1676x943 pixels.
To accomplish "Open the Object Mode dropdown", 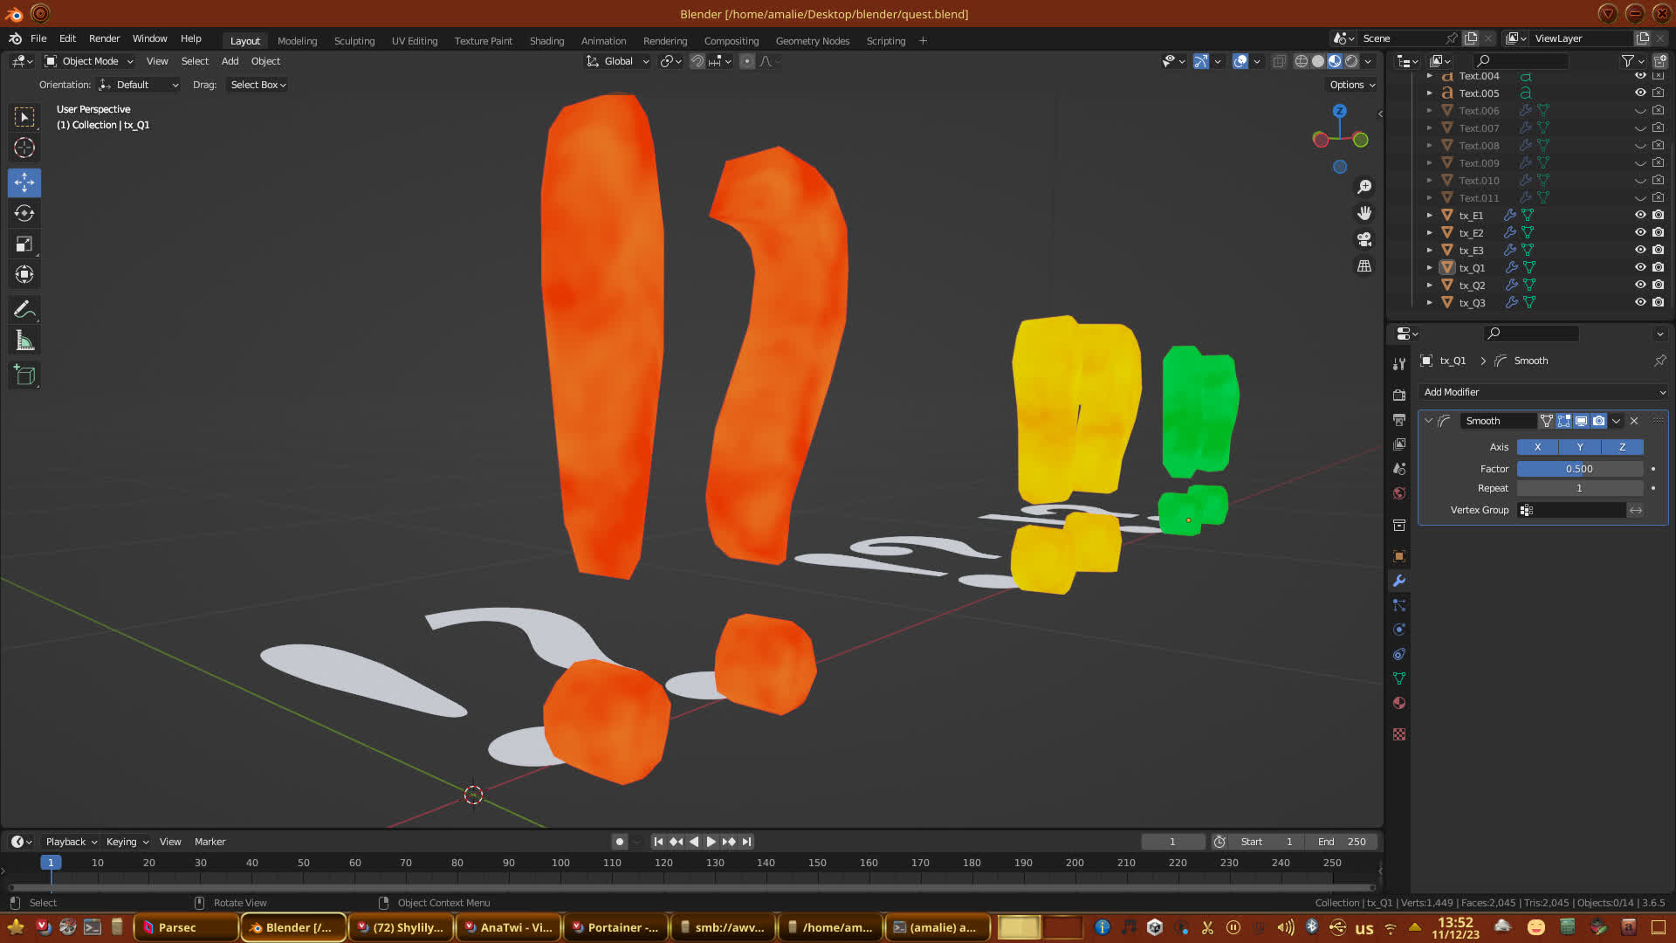I will click(x=89, y=61).
